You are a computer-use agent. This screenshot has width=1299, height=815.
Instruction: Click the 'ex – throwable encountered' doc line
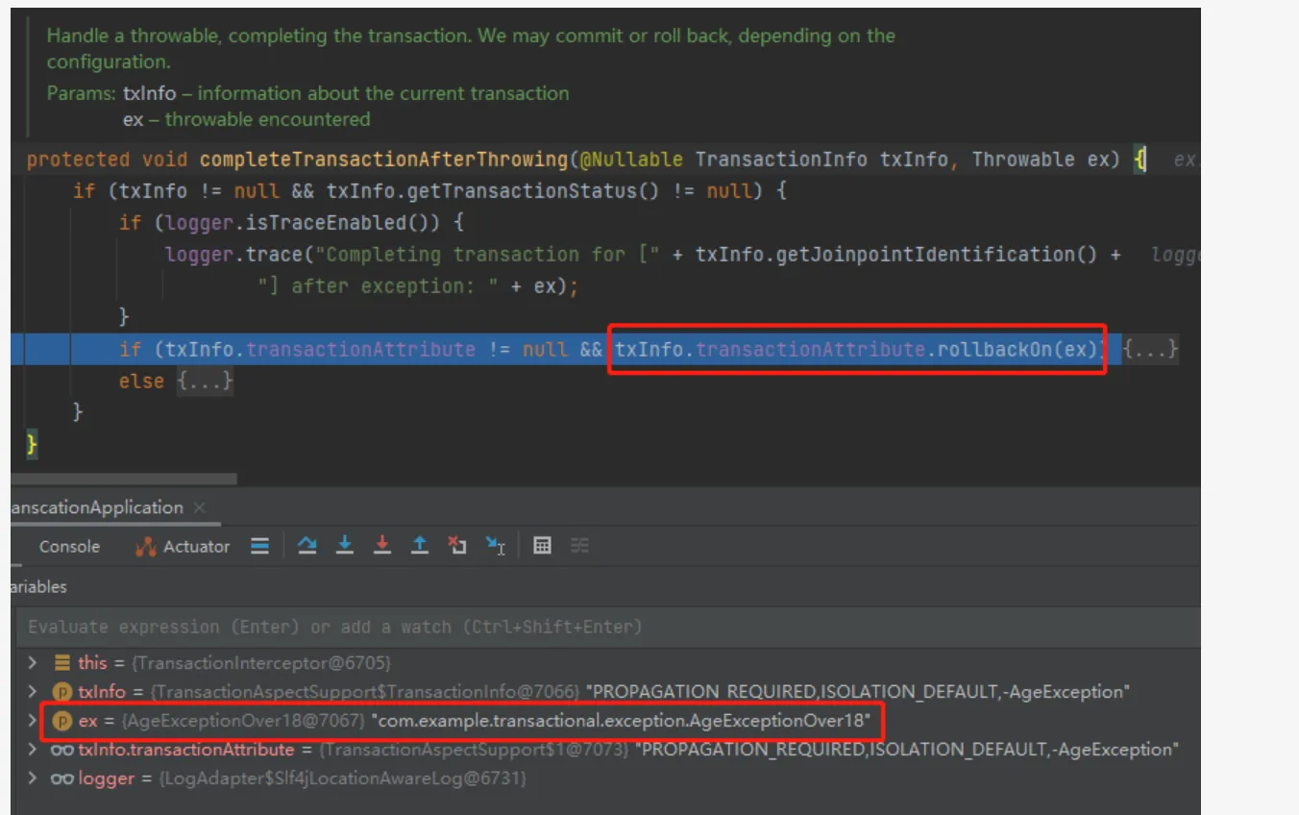click(246, 119)
